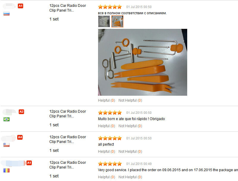This screenshot has height=181, width=238.
Task: Mark the Russian review as Helpful
Action: pyautogui.click(x=106, y=100)
